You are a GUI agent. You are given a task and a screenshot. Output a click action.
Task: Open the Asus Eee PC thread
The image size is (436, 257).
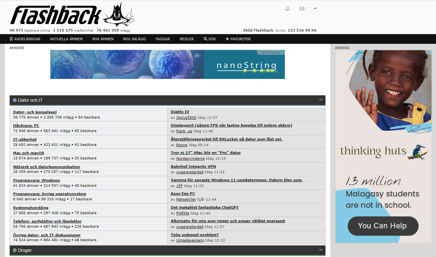coord(183,194)
